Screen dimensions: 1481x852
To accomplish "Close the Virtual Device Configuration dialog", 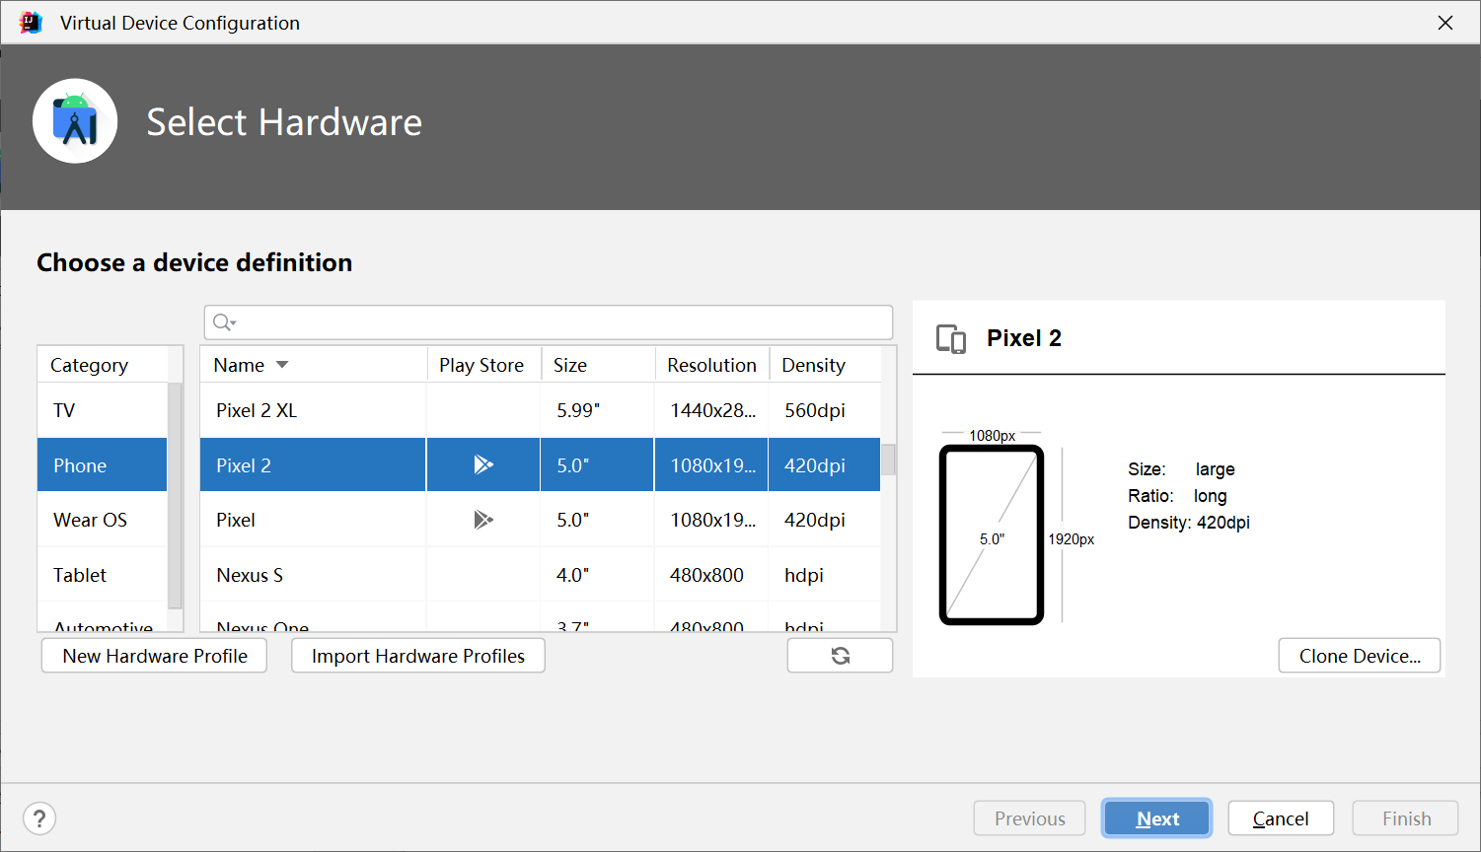I will pyautogui.click(x=1445, y=23).
